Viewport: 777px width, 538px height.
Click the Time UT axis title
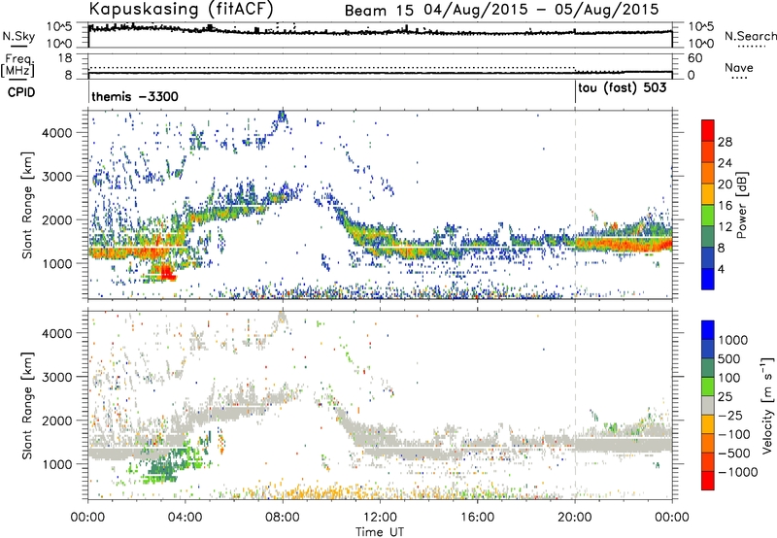click(x=380, y=532)
